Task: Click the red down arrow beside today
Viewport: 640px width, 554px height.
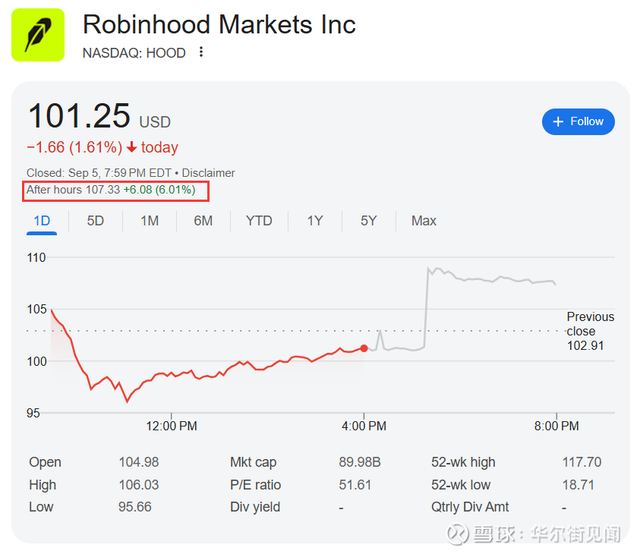Action: (132, 147)
